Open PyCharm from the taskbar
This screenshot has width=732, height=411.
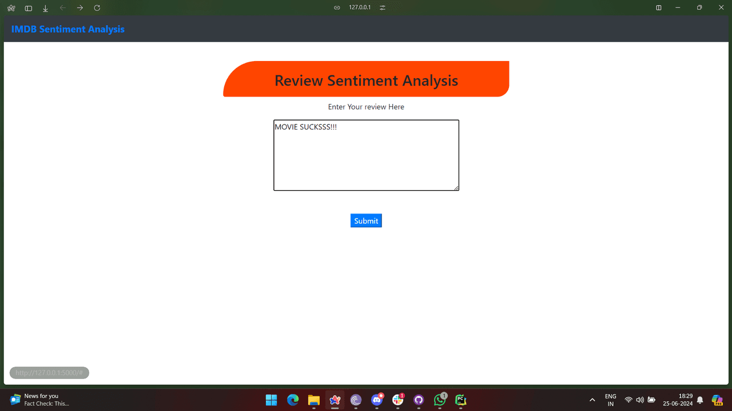pos(461,400)
